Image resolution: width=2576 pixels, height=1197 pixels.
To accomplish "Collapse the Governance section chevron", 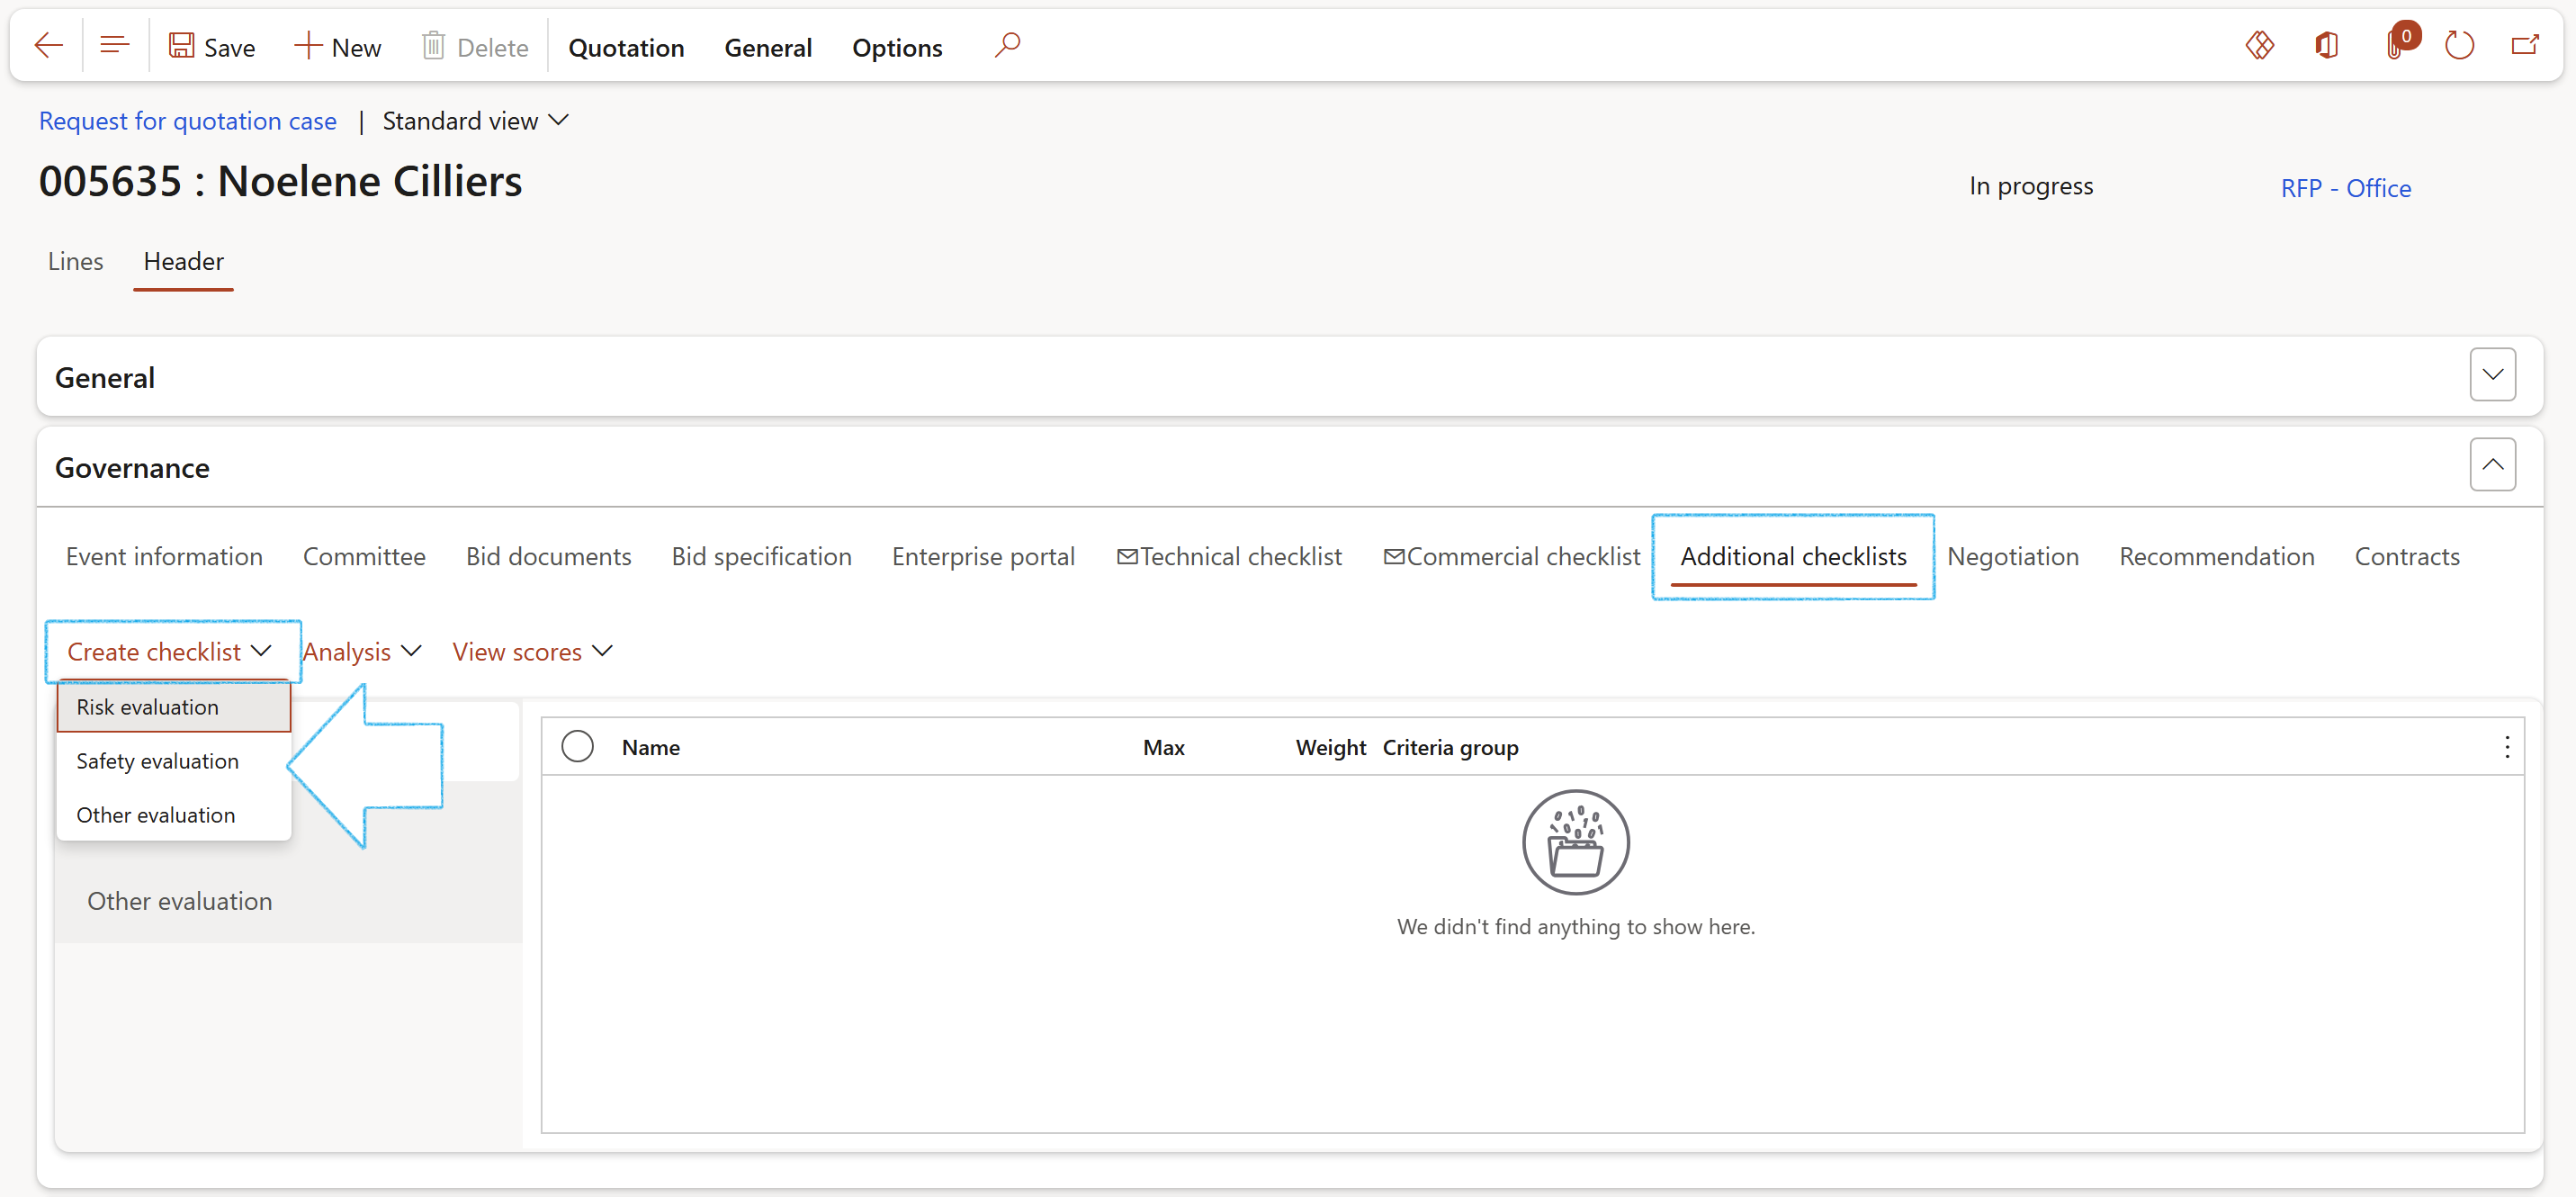I will coord(2492,465).
